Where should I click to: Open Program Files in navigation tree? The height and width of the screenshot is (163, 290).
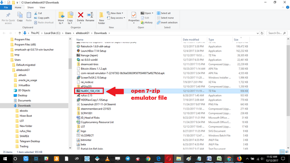(x=22, y=39)
